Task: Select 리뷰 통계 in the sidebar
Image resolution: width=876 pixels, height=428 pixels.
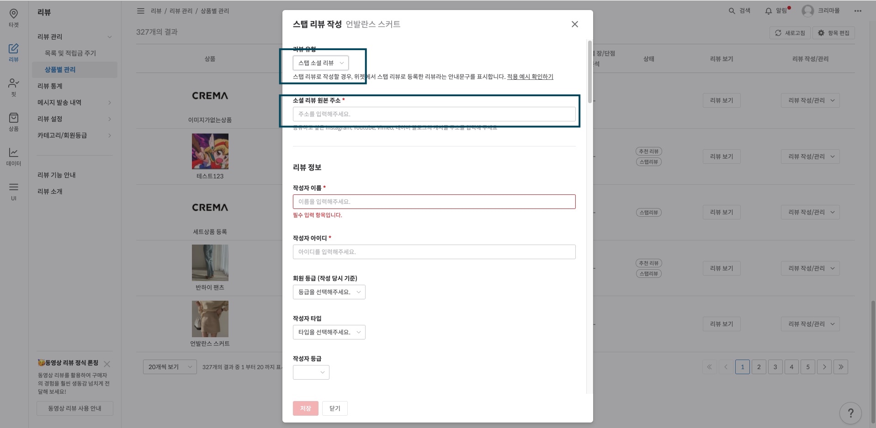Action: pos(50,86)
